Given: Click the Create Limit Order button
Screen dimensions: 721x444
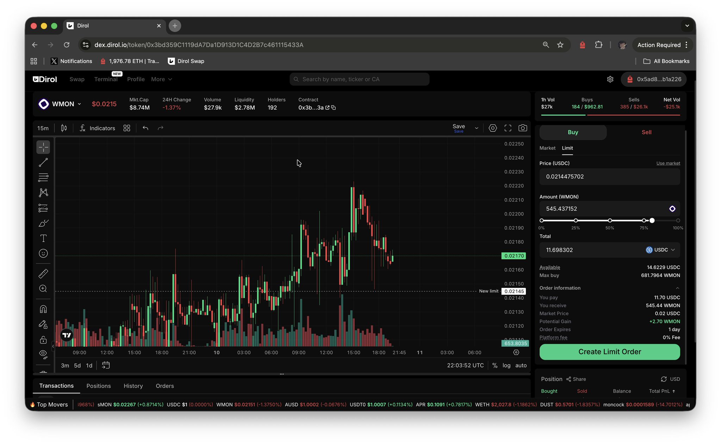Looking at the screenshot, I should (x=609, y=352).
